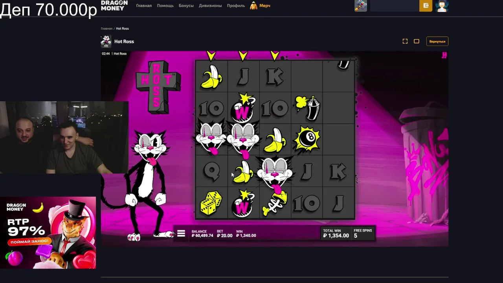Click the TOTAL WIN ₽1,354.00 display
Viewport: 503px width, 283px height.
pyautogui.click(x=336, y=233)
